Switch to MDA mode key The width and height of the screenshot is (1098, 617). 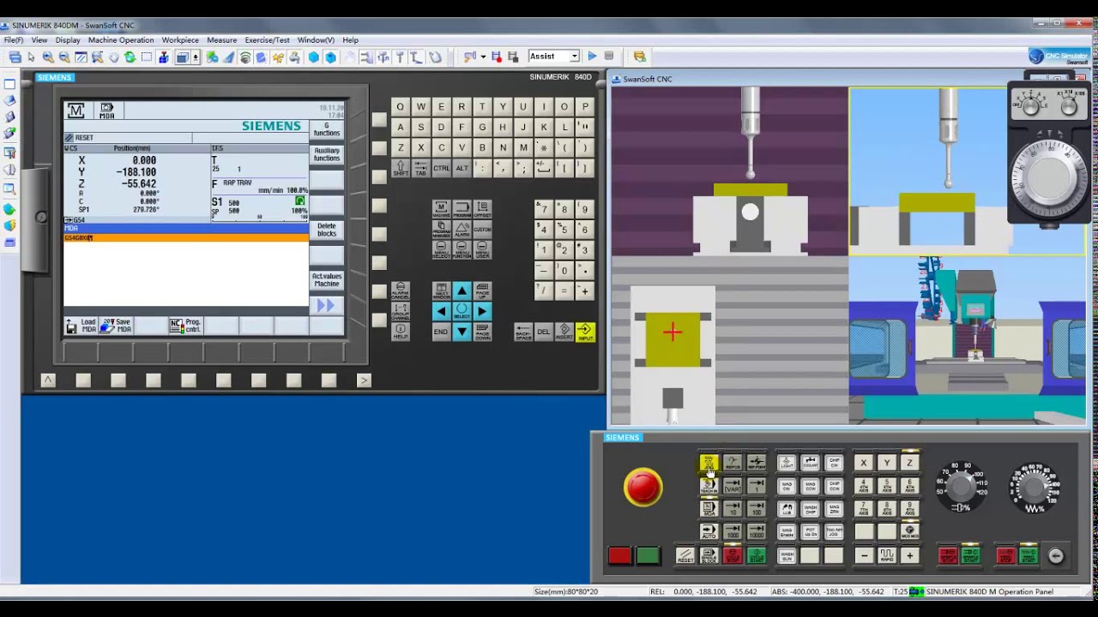709,509
